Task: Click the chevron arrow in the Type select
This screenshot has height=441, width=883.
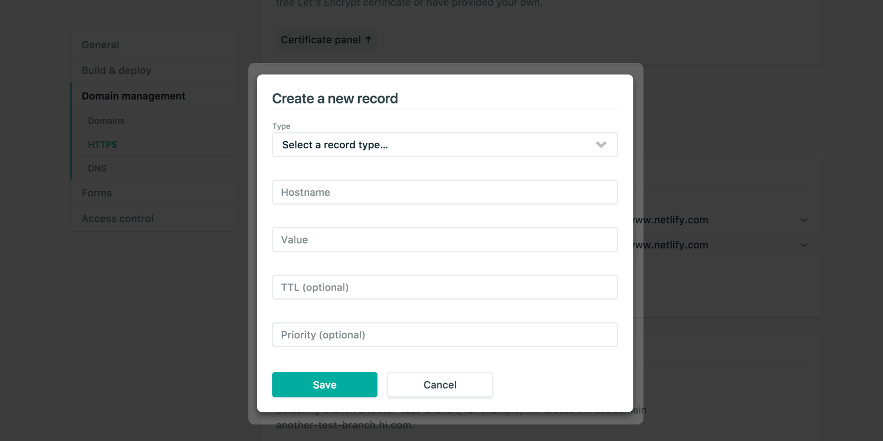Action: point(601,144)
